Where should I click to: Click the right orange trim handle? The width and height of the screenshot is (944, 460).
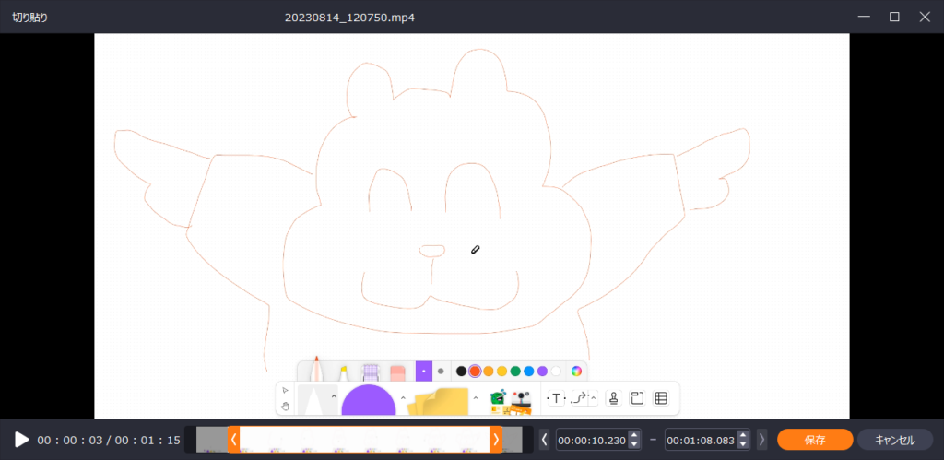pos(496,440)
